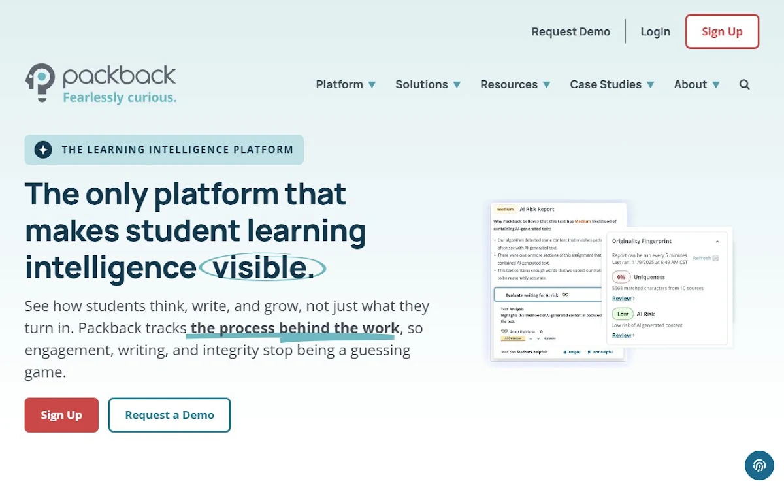784x490 pixels.
Task: Open the Platform navigation item
Action: point(340,84)
